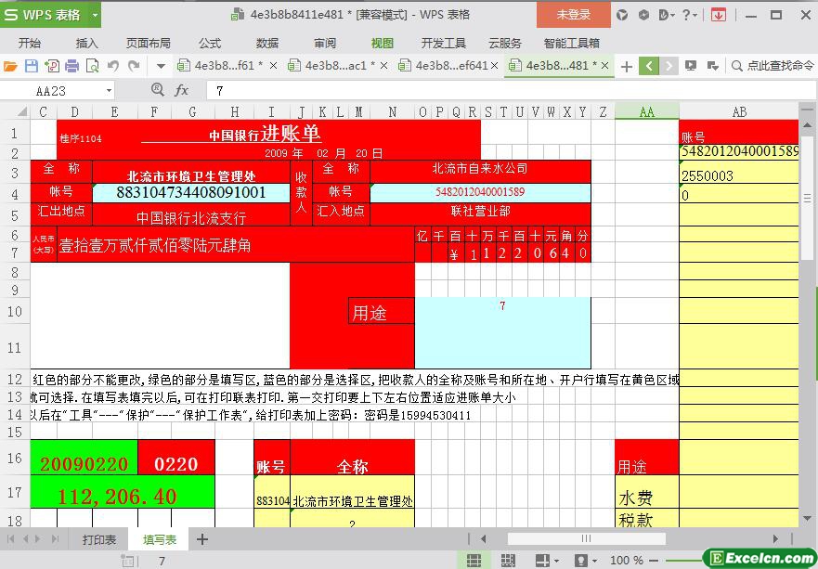Click the presentation screen icon beside tab arrows

pyautogui.click(x=691, y=66)
